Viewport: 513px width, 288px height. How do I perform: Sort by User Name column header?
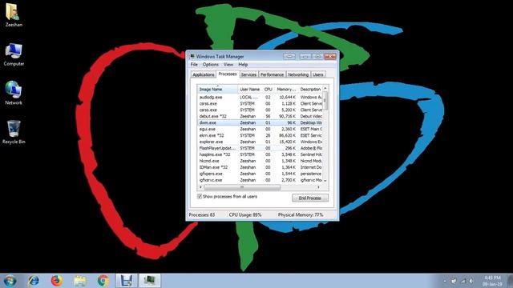pos(249,89)
